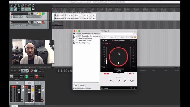The width and height of the screenshot is (190, 107).
Task: Select flat Focus curve
Action: click(x=105, y=81)
